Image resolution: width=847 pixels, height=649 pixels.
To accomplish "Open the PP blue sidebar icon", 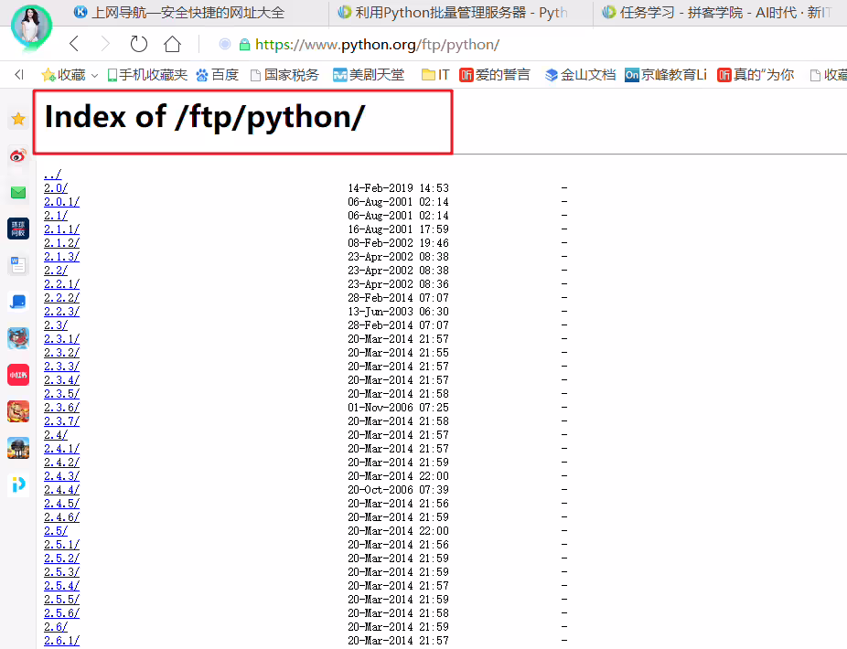I will click(18, 484).
